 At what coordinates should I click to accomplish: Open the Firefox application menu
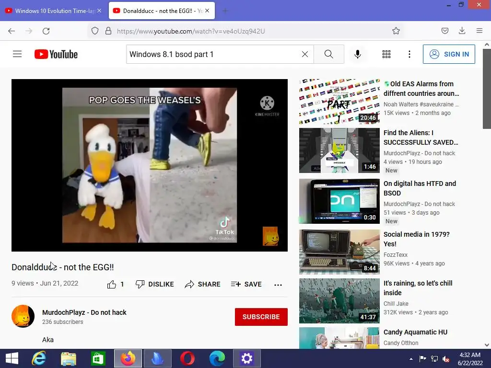tap(479, 31)
